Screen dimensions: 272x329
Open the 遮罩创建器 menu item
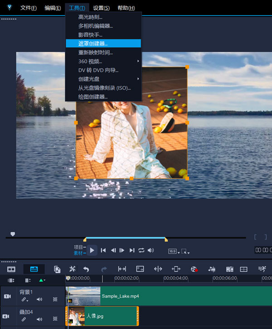pos(93,44)
